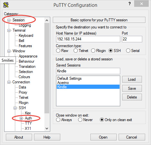
Task: Collapse the Window tree node
Action: click(9, 51)
